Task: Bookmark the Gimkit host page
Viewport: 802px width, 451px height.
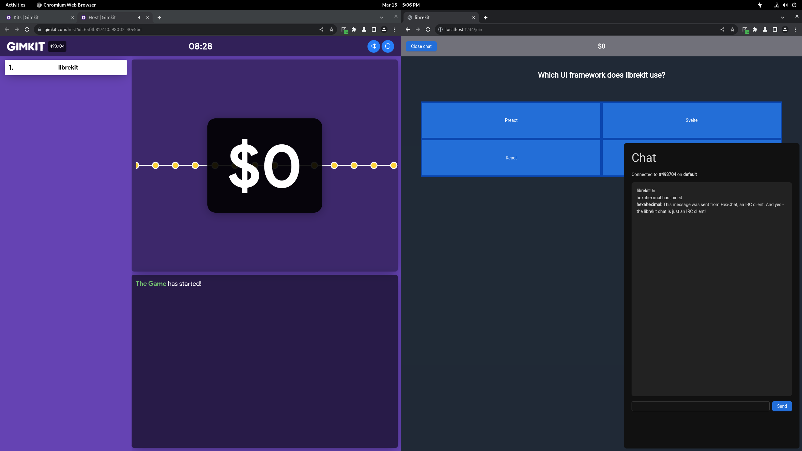Action: 331,29
